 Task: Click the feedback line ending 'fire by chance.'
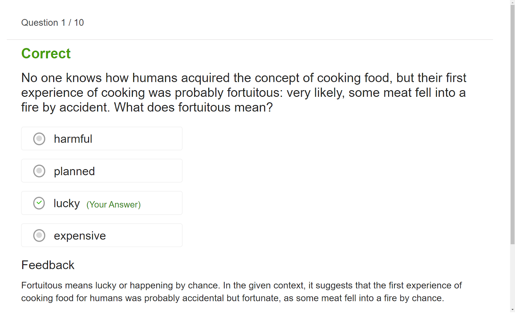(233, 298)
